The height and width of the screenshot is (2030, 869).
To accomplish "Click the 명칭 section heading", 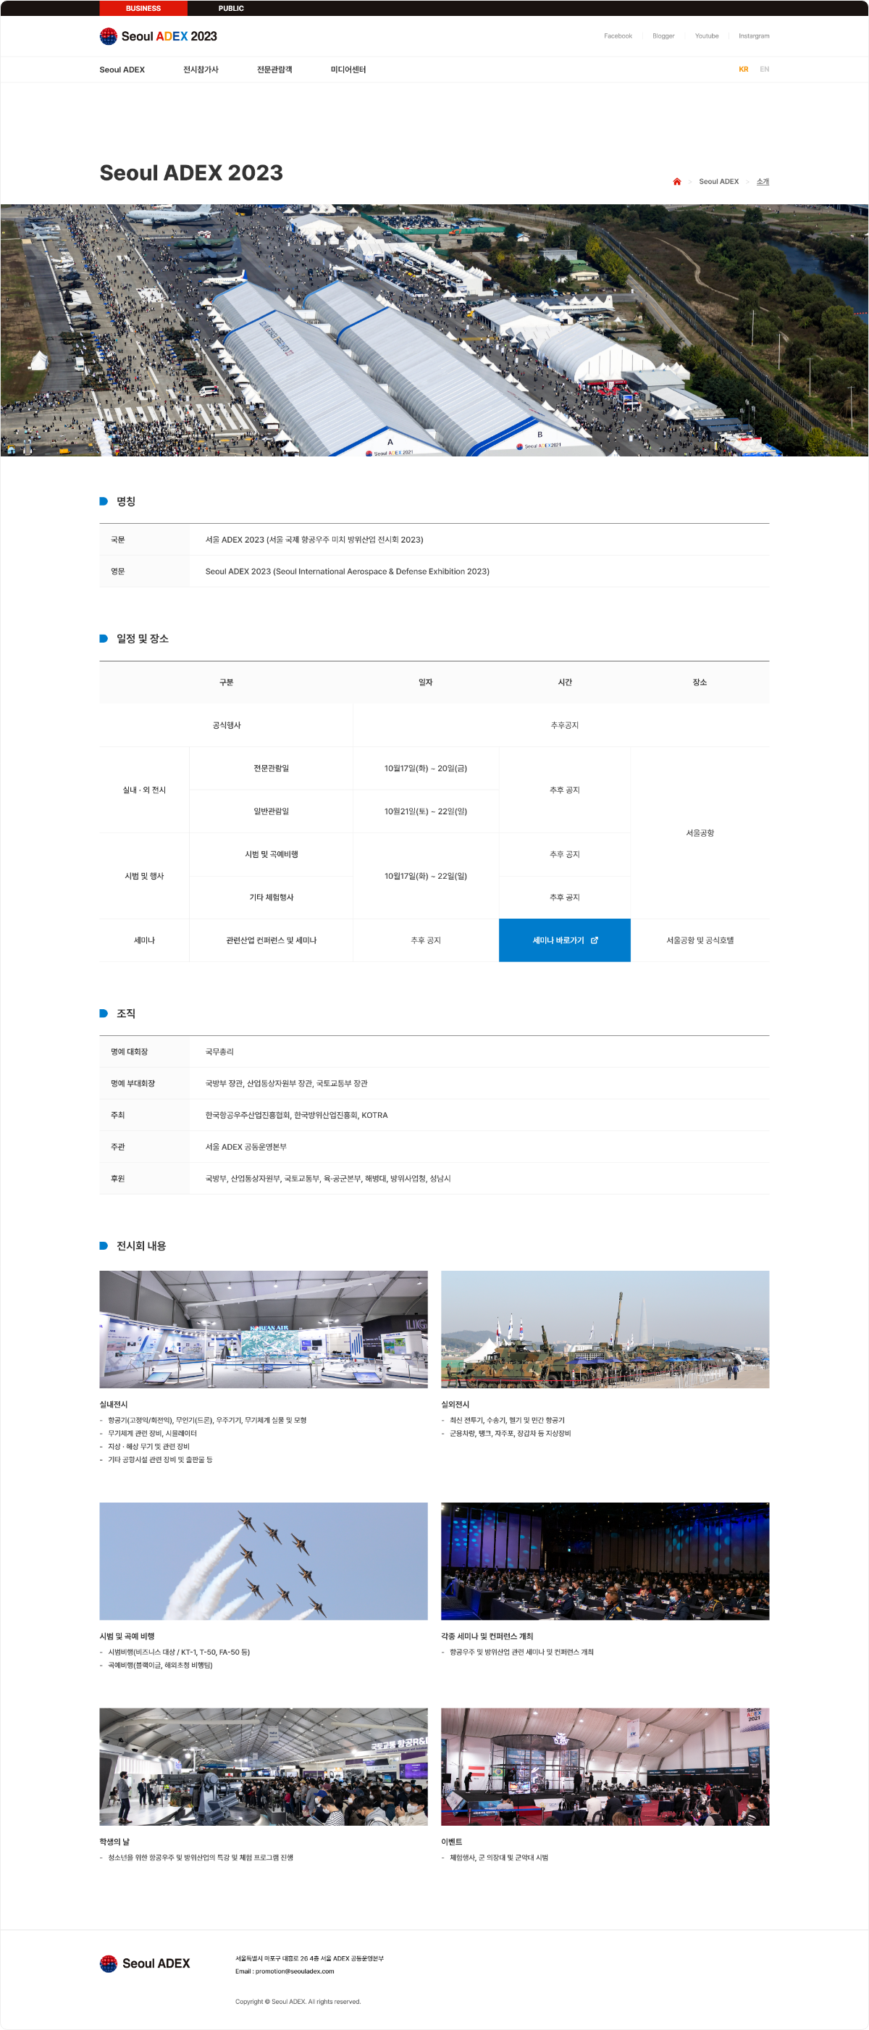I will pos(126,501).
